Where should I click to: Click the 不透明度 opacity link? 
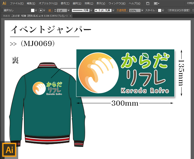point(122,10)
